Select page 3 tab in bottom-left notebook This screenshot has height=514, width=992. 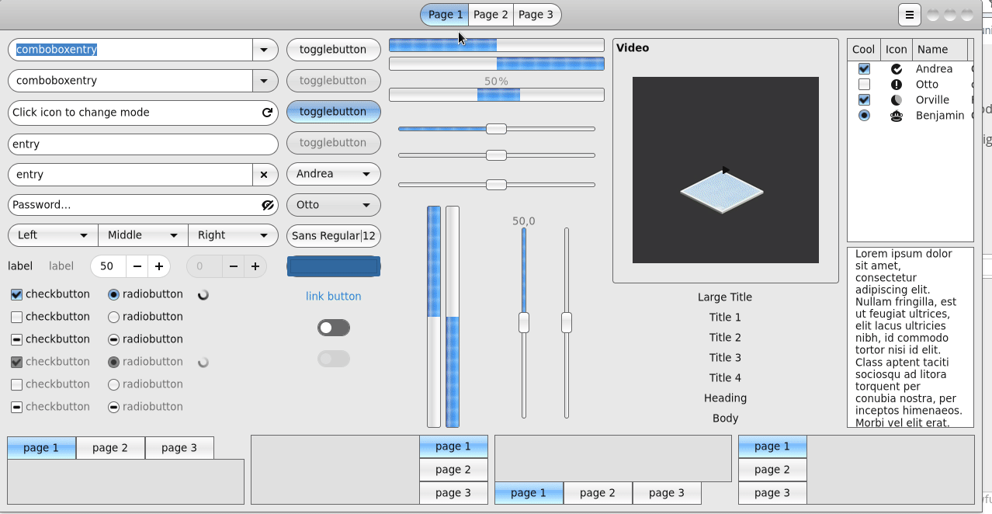tap(179, 448)
